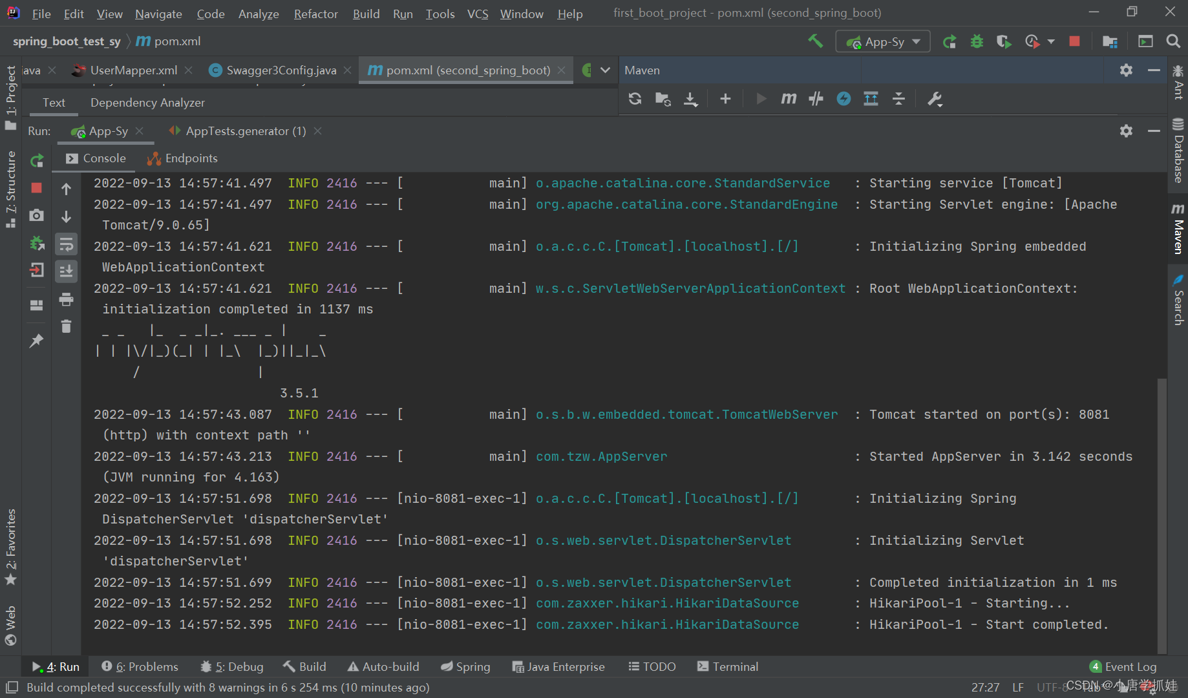Click the LF line separator indicator
1188x698 pixels.
(x=1018, y=687)
